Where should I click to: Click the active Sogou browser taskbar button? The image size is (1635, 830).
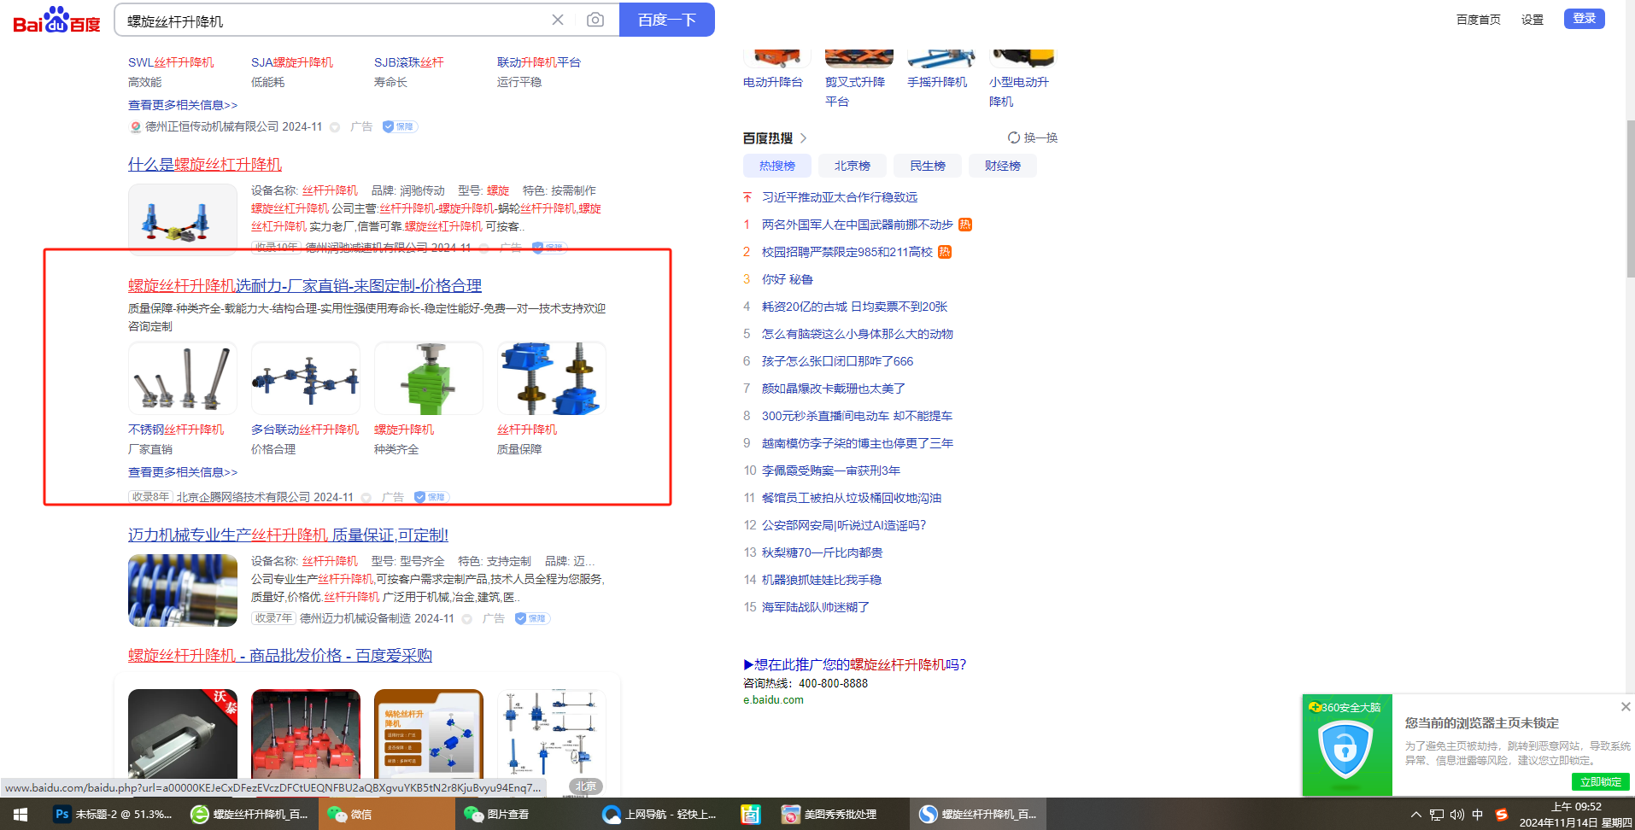point(978,814)
